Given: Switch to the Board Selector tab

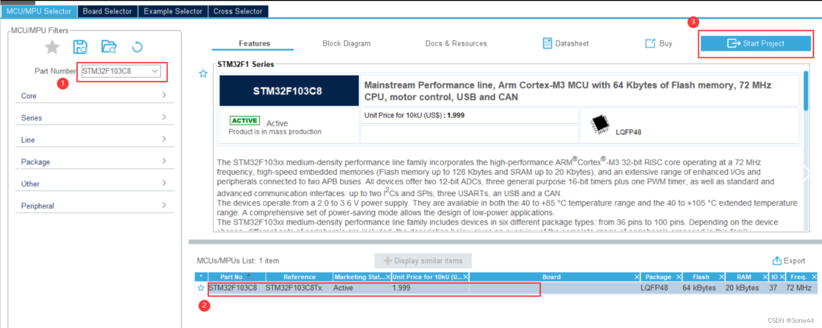Looking at the screenshot, I should (x=107, y=11).
